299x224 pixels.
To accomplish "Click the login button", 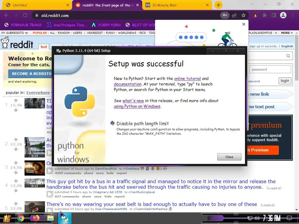I will (x=285, y=81).
